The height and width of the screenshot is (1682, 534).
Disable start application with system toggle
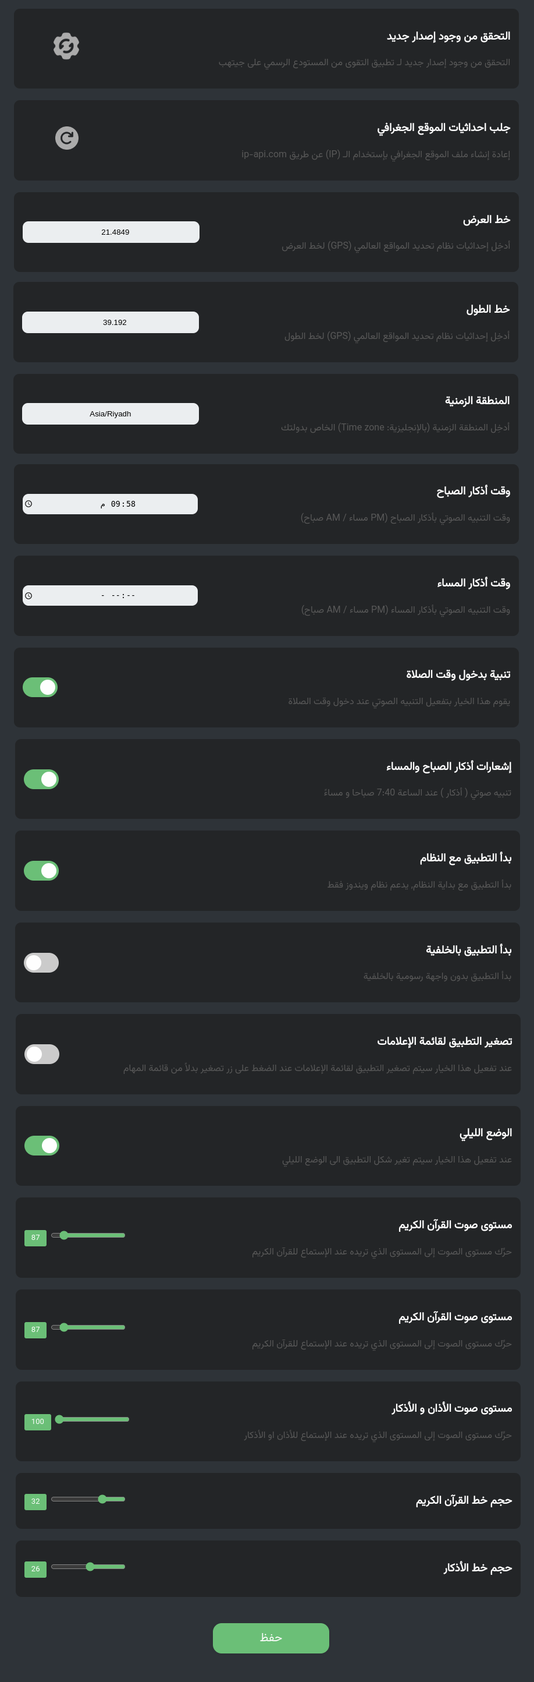coord(41,870)
